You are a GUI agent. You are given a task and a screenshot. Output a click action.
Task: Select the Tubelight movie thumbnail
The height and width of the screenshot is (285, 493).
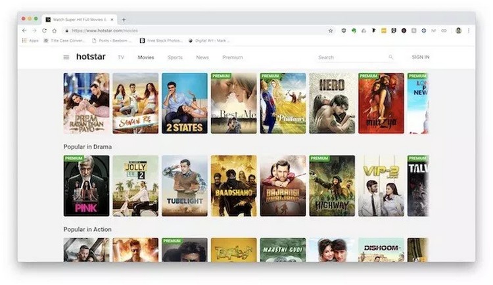point(185,186)
